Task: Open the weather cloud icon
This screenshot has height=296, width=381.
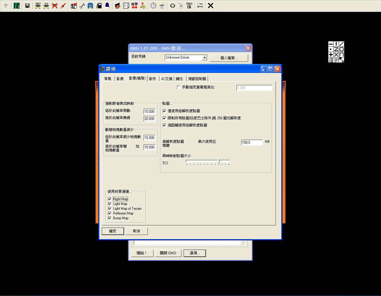Action: [x=162, y=6]
